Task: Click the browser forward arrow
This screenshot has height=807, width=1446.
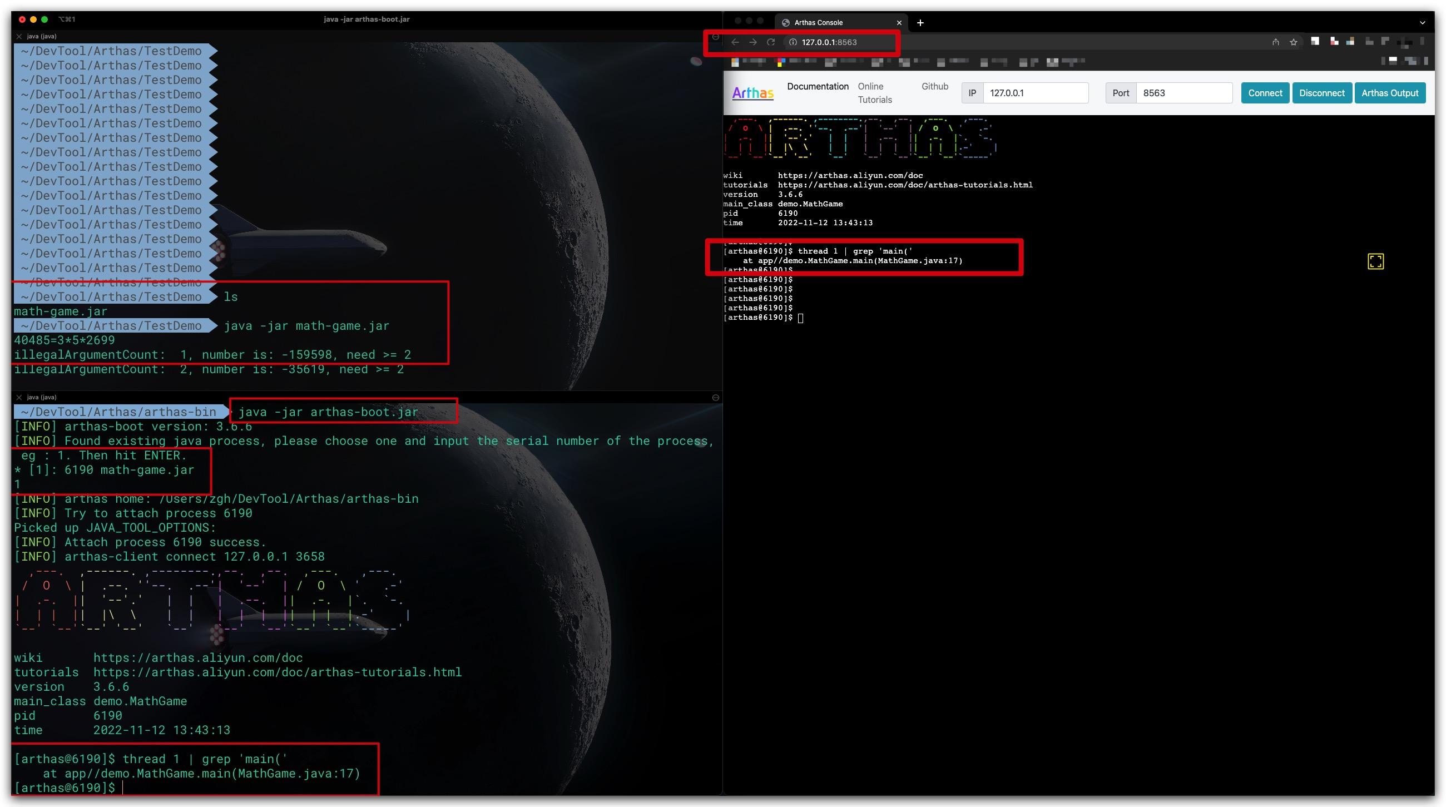Action: click(752, 42)
